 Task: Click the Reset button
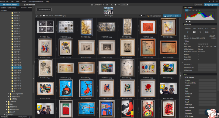[x=198, y=5]
